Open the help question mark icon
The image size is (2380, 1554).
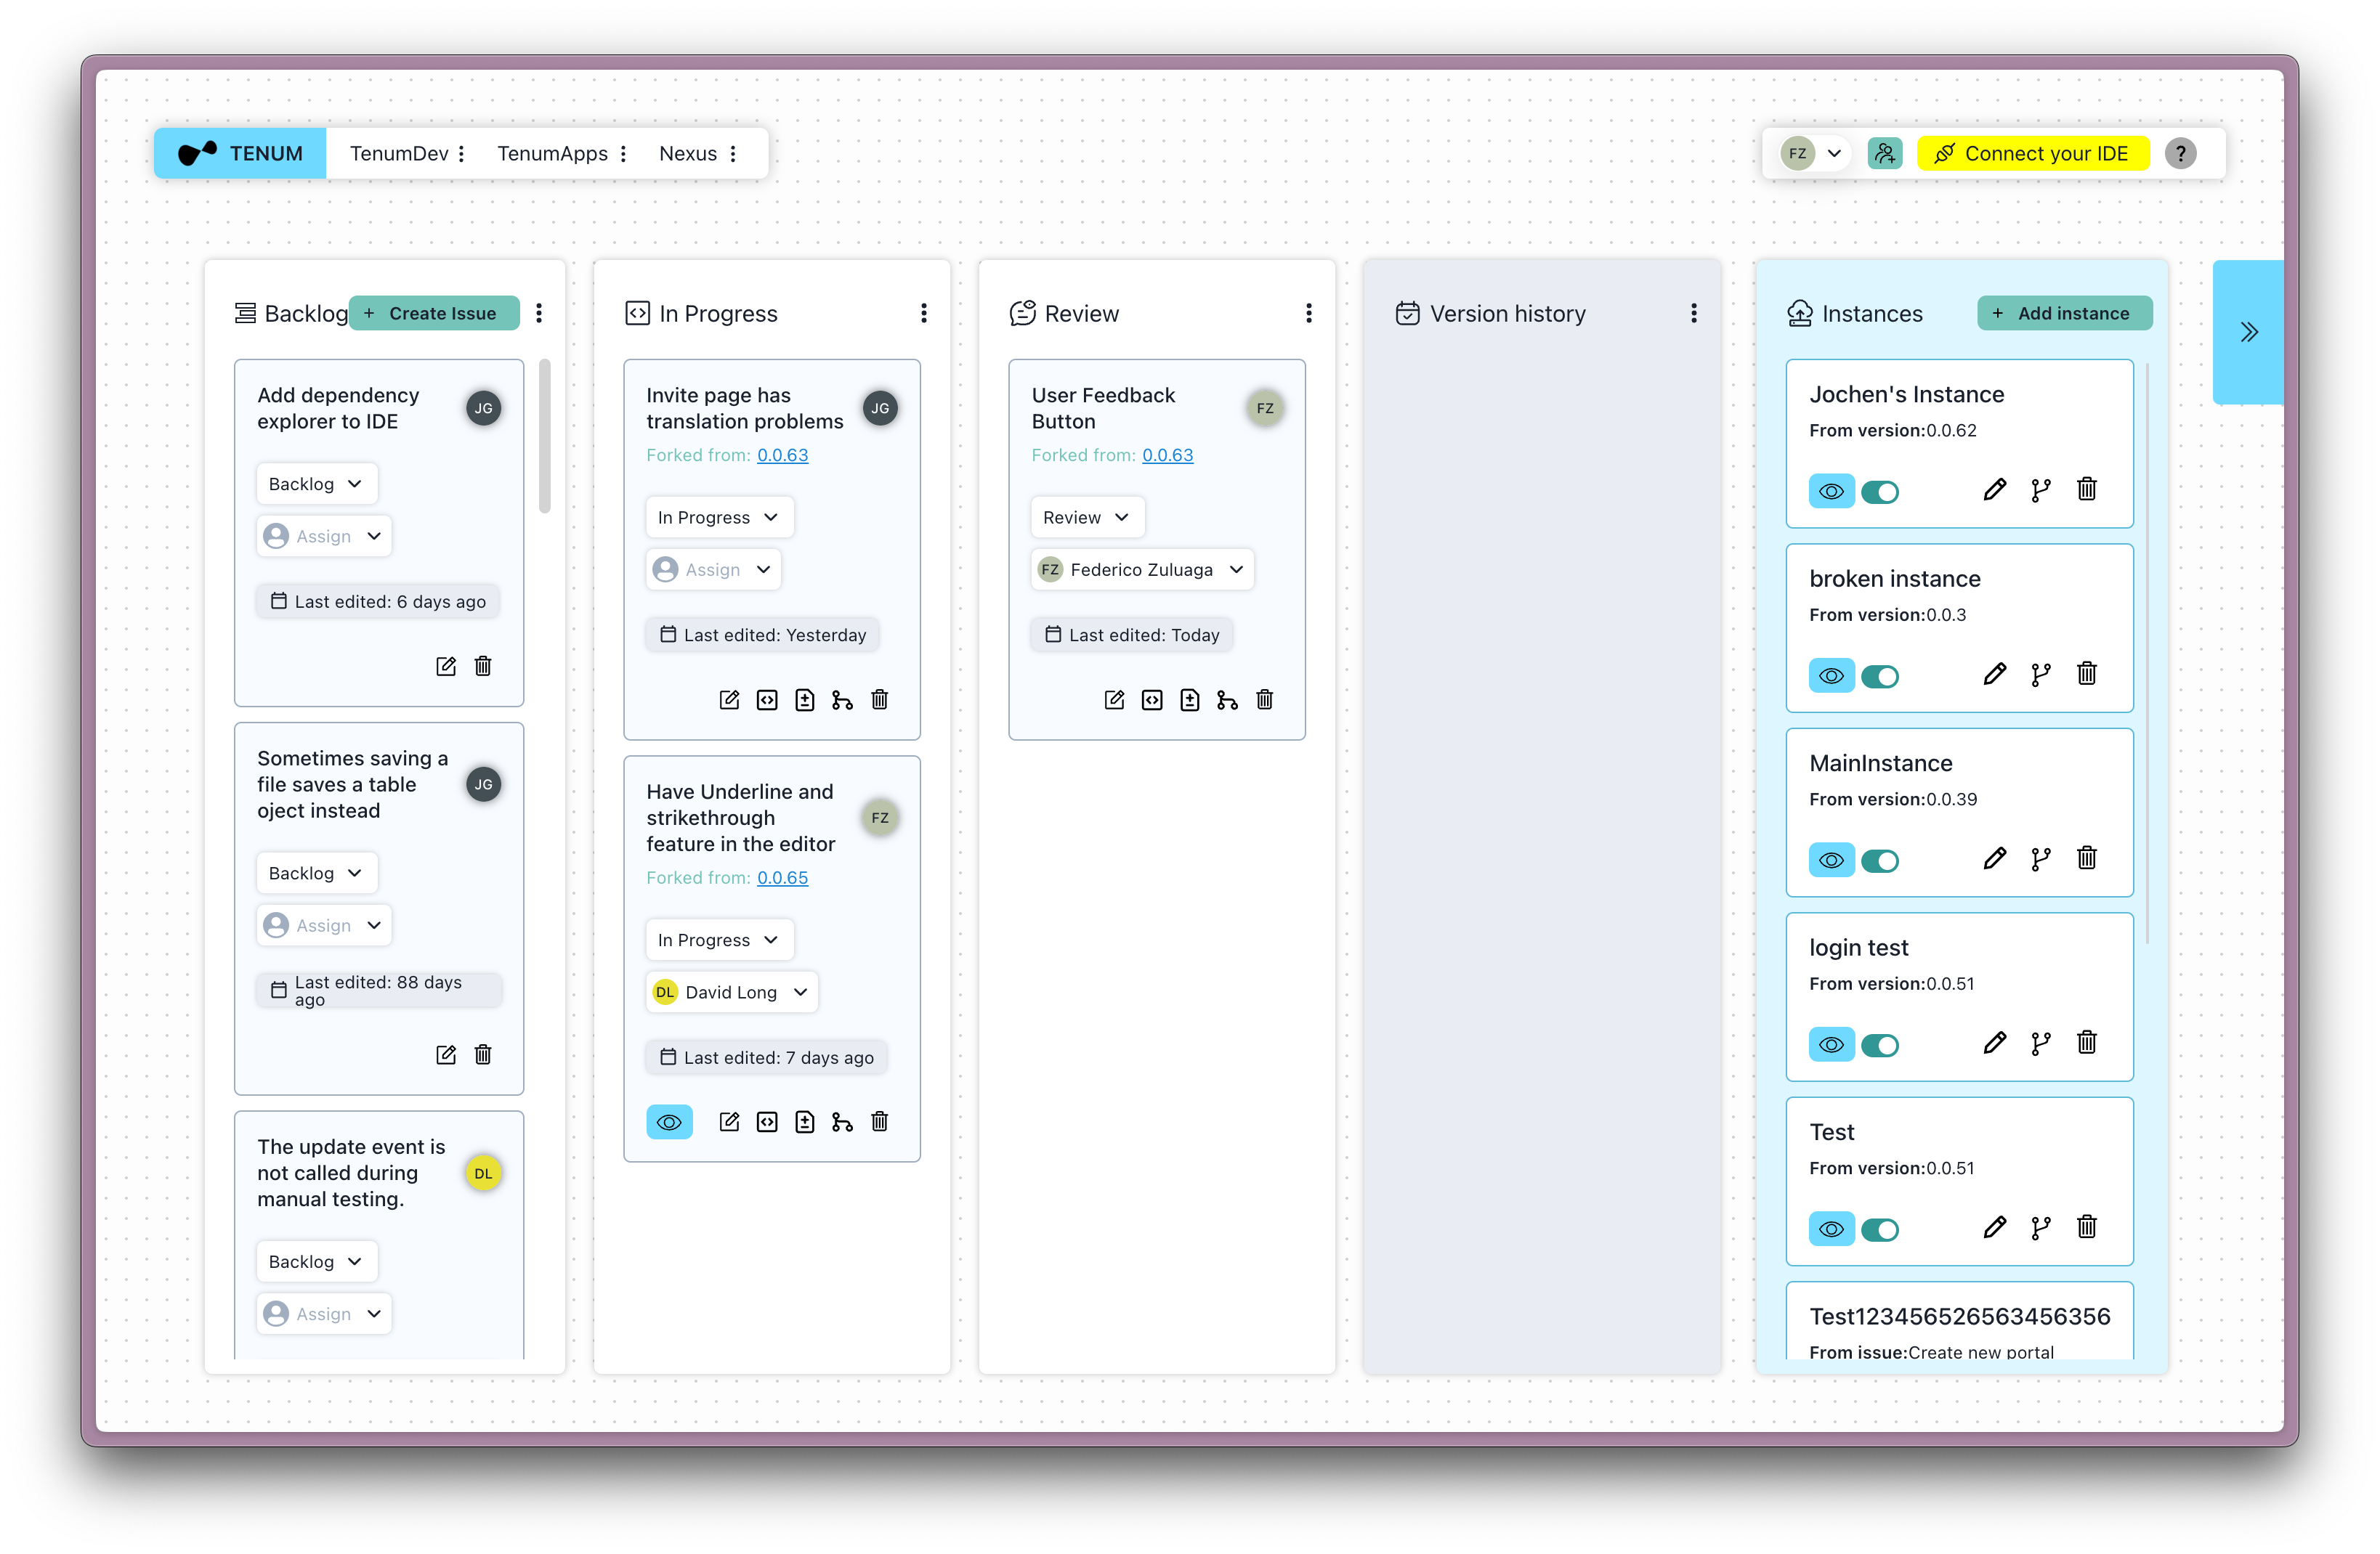pos(2180,154)
